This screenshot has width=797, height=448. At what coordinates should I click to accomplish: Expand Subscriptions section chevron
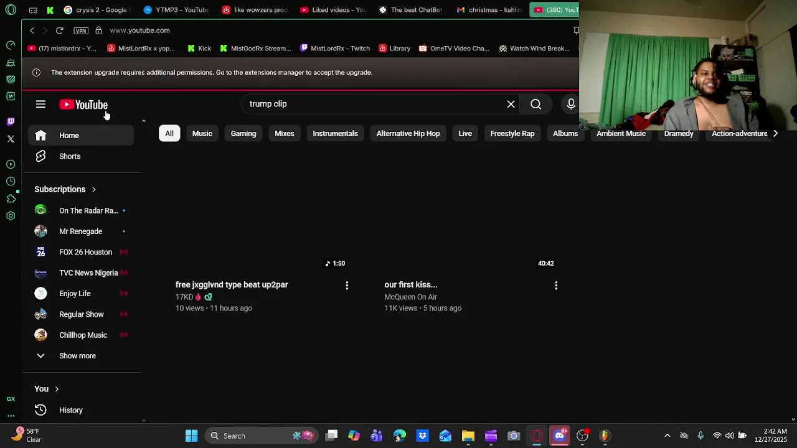coord(93,189)
